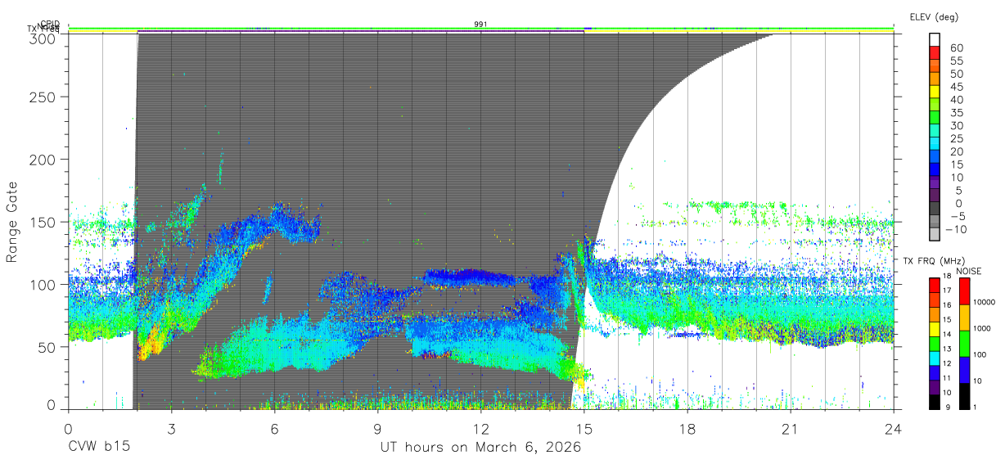Click the 'NOISE' colorbar title
This screenshot has height=464, width=1005.
pyautogui.click(x=969, y=271)
